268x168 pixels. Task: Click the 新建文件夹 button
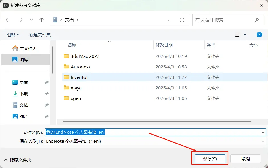(x=40, y=35)
